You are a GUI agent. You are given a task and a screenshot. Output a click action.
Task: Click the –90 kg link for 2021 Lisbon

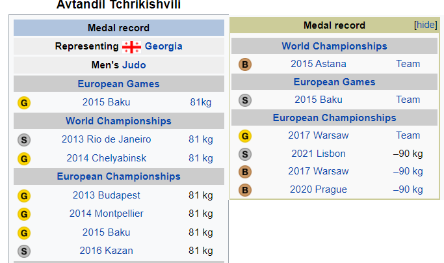(408, 154)
